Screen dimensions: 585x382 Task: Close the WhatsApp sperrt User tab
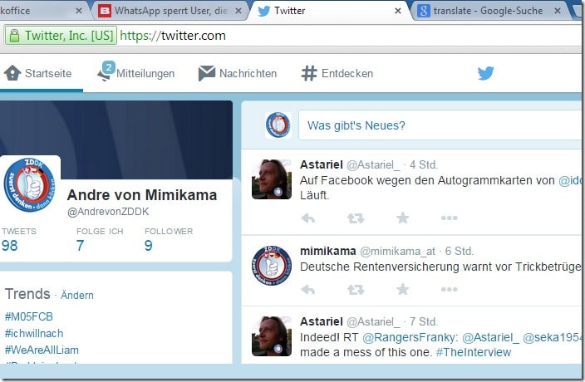coord(238,11)
